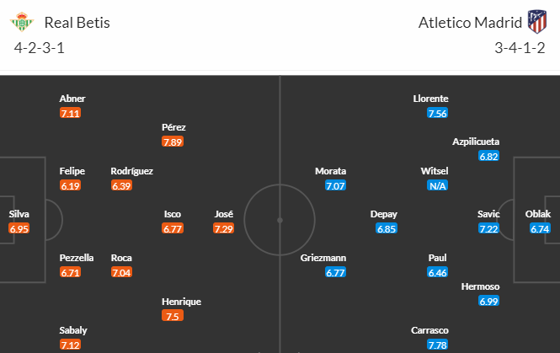
Task: Click the 3-4-1-2 formation label
Action: point(520,48)
